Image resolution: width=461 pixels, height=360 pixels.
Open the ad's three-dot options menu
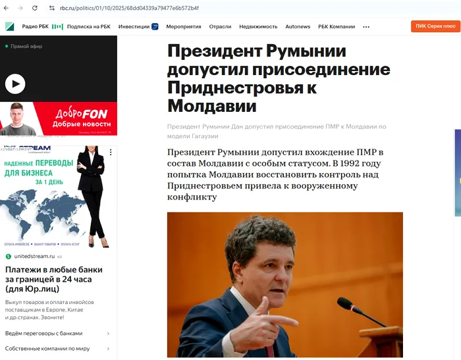pos(111,152)
